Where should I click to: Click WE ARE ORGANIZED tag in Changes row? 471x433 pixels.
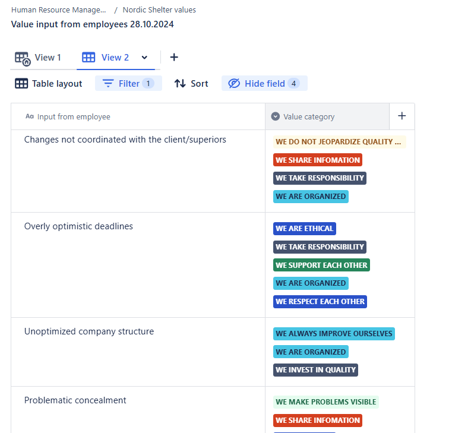(311, 197)
